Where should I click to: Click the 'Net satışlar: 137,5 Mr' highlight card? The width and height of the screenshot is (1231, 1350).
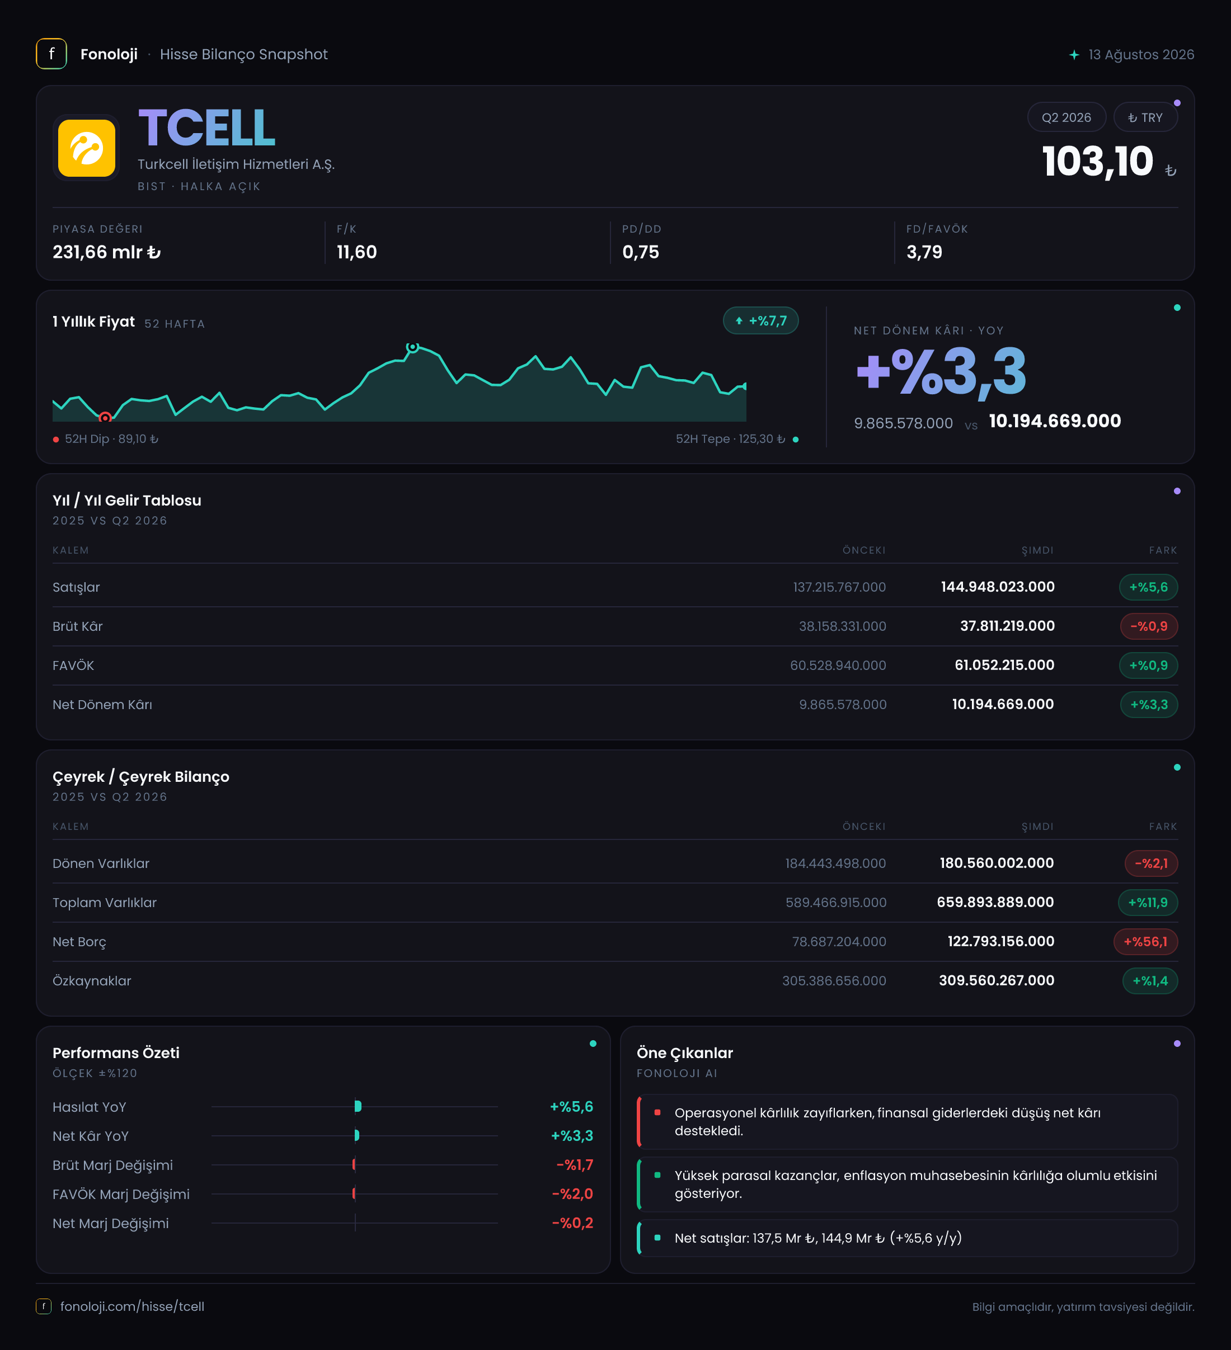pyautogui.click(x=906, y=1238)
